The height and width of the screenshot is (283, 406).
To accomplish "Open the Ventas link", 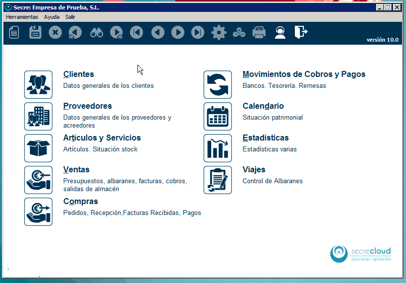I will (76, 169).
